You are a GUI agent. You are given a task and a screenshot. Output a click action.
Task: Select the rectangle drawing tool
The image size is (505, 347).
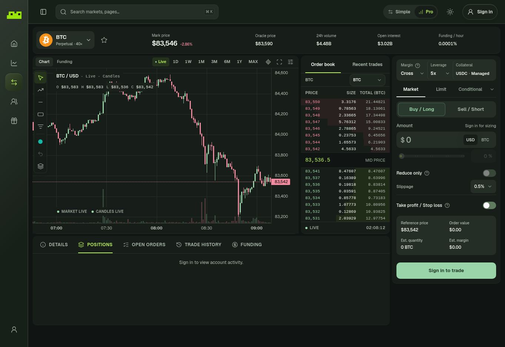coord(40,115)
